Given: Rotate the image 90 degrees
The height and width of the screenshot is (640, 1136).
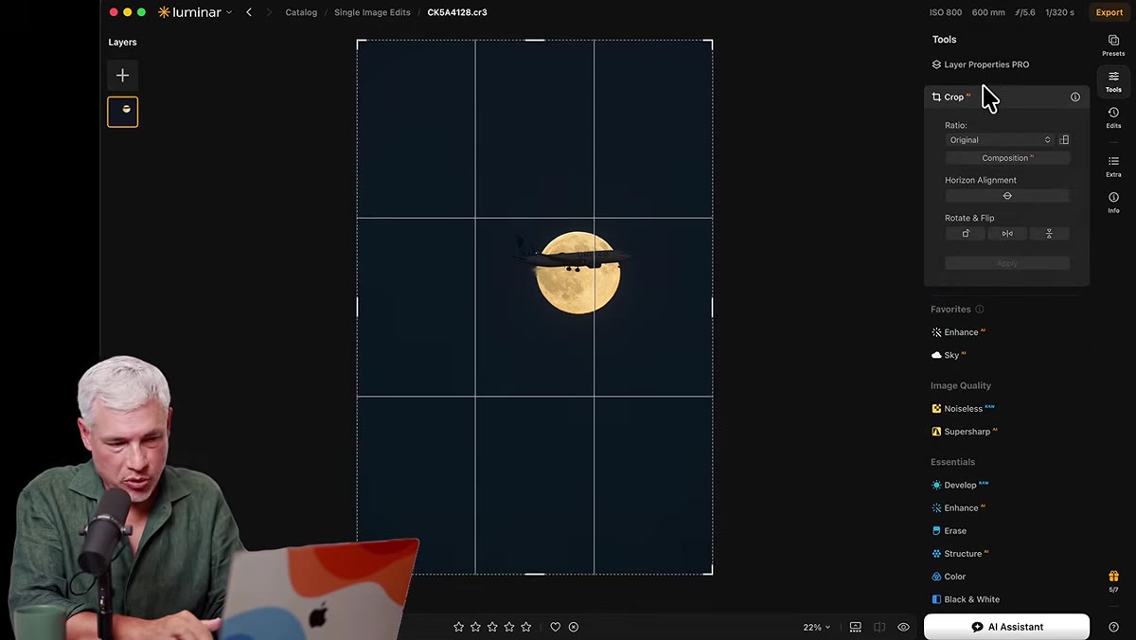Looking at the screenshot, I should pos(966,234).
